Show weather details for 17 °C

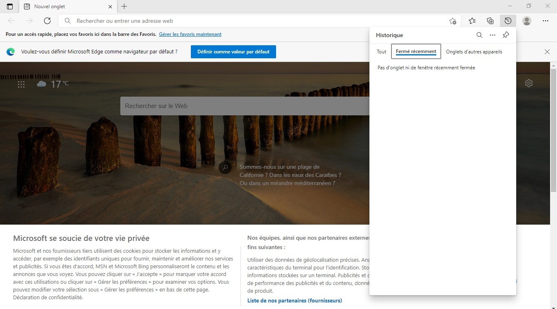point(53,84)
